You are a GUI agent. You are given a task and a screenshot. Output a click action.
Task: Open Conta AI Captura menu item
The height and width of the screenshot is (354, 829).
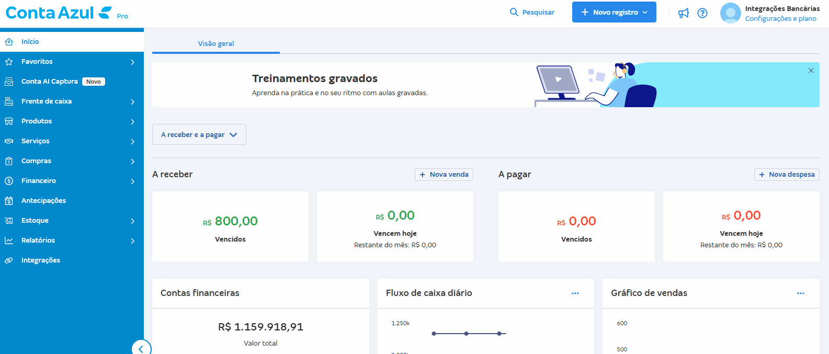pyautogui.click(x=72, y=82)
